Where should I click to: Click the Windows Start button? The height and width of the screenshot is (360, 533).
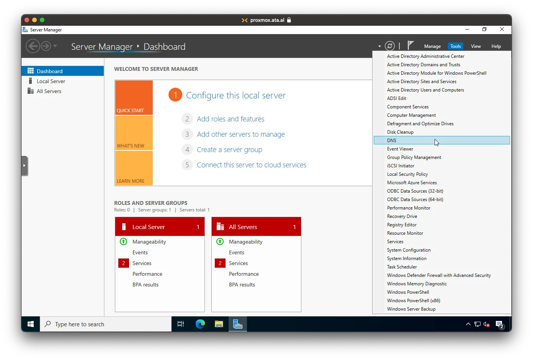[x=31, y=324]
